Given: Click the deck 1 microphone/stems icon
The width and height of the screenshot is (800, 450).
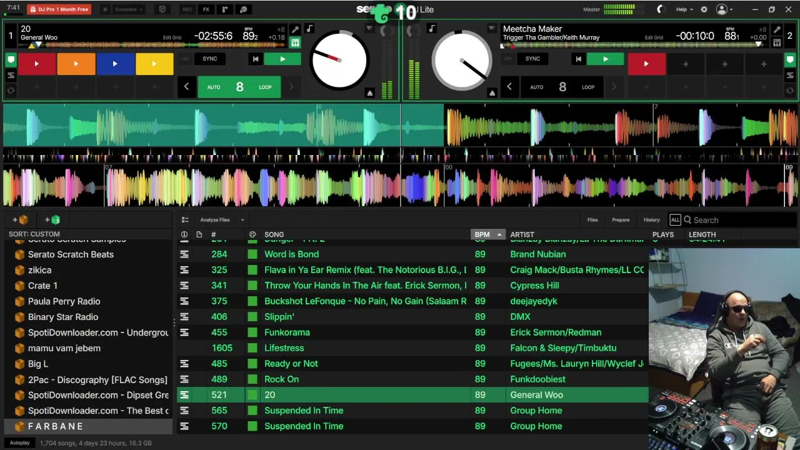Looking at the screenshot, I should click(295, 29).
